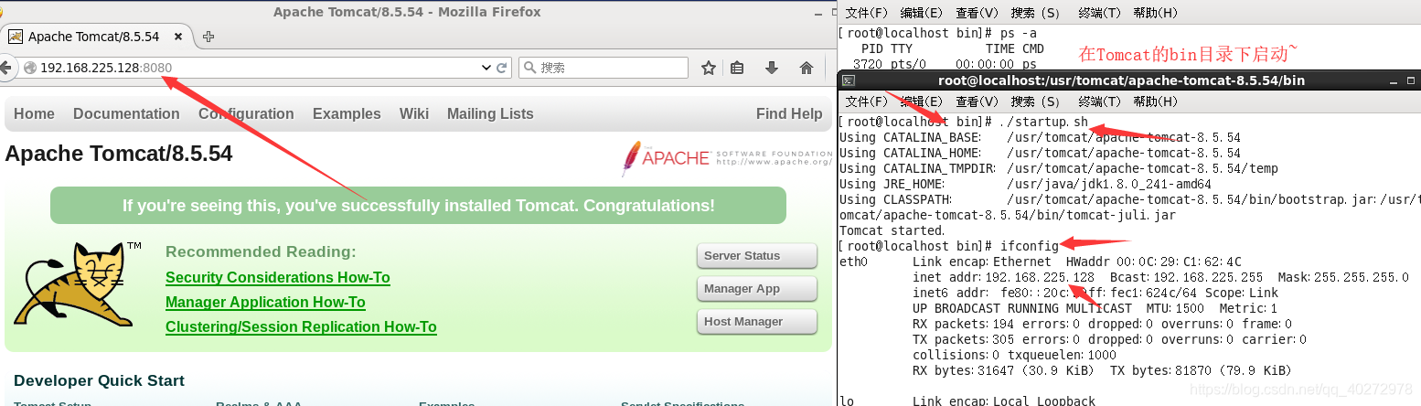The height and width of the screenshot is (406, 1421).
Task: Click the front terminal title bar text
Action: tap(1121, 80)
